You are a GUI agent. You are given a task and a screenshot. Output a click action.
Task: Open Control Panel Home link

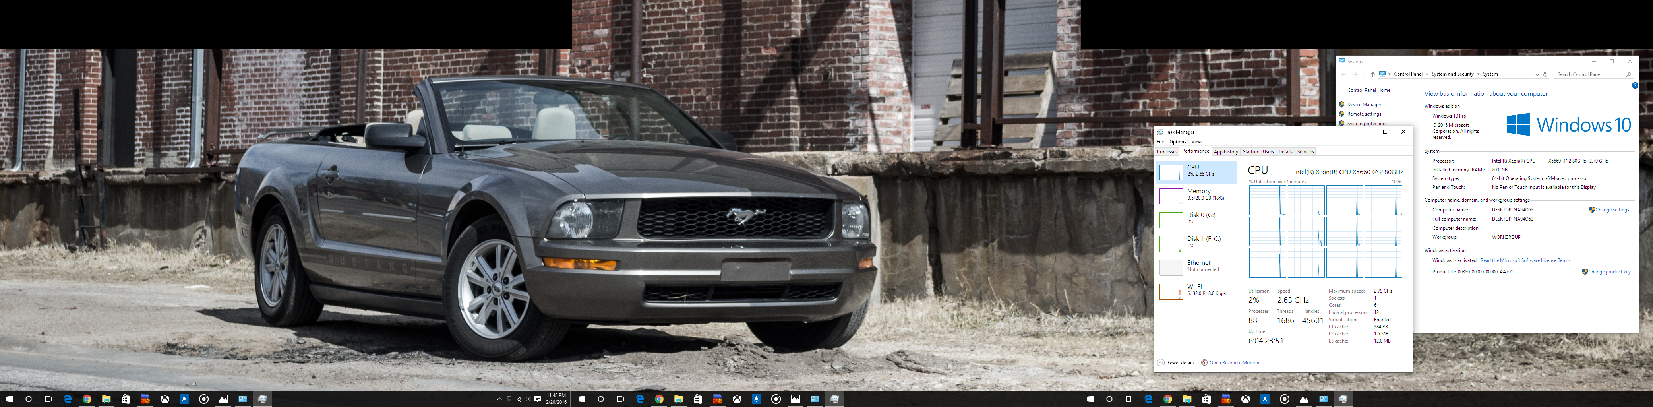(1369, 91)
